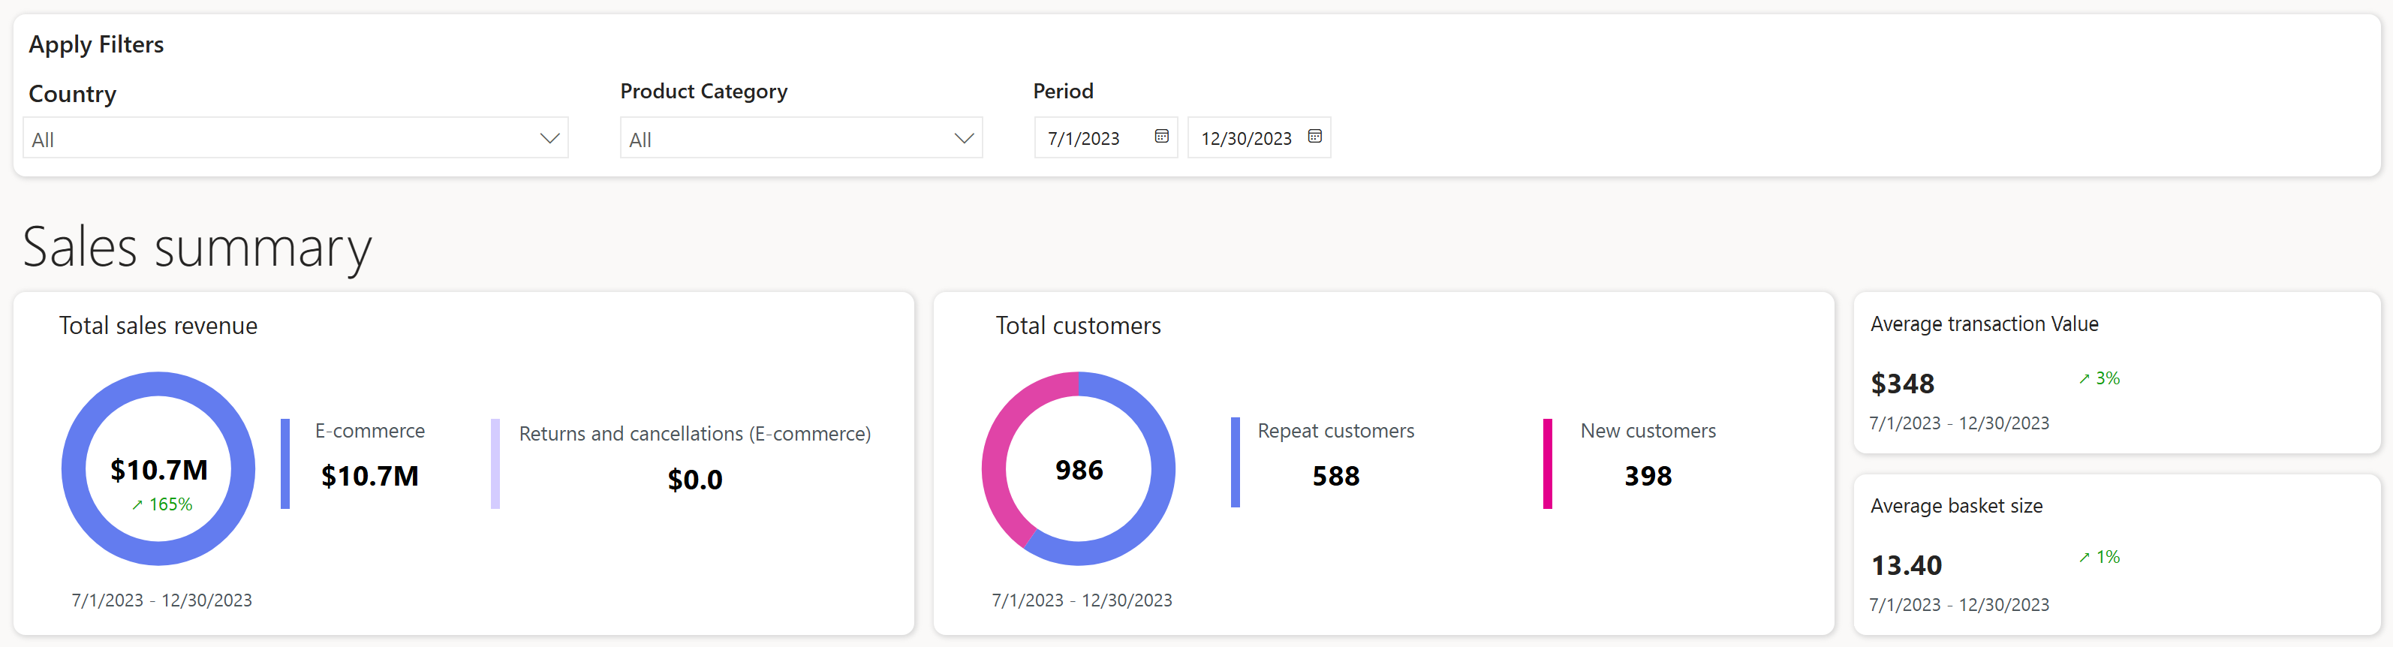The image size is (2393, 647).
Task: Open the end date calendar picker icon
Action: (x=1314, y=137)
